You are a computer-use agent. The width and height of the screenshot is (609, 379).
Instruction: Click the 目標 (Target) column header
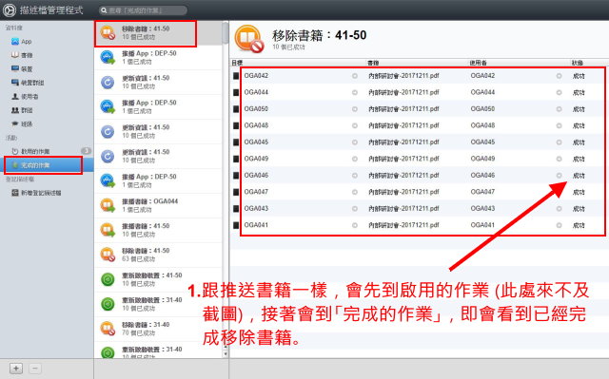pos(237,63)
